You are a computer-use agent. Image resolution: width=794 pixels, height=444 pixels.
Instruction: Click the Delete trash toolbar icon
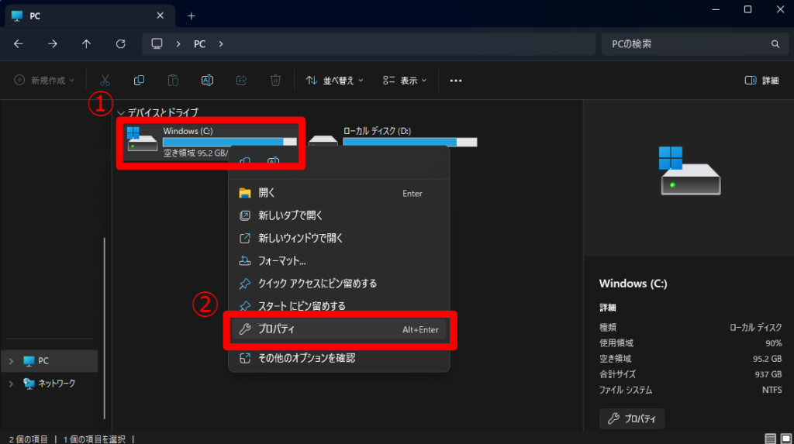click(x=275, y=81)
